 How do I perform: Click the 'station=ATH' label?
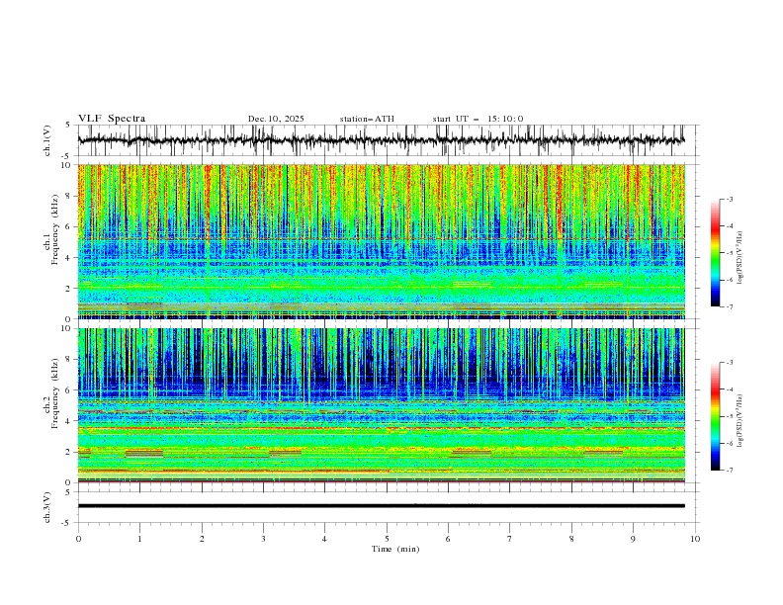point(367,119)
